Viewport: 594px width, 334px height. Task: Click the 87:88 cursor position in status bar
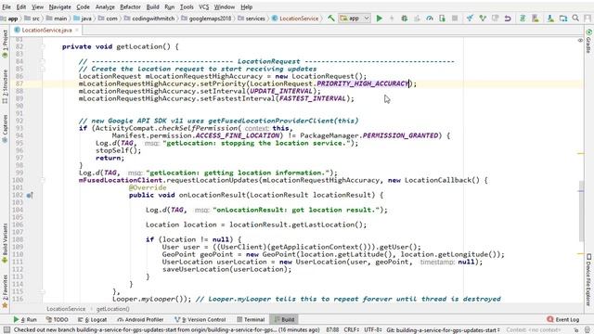332,330
